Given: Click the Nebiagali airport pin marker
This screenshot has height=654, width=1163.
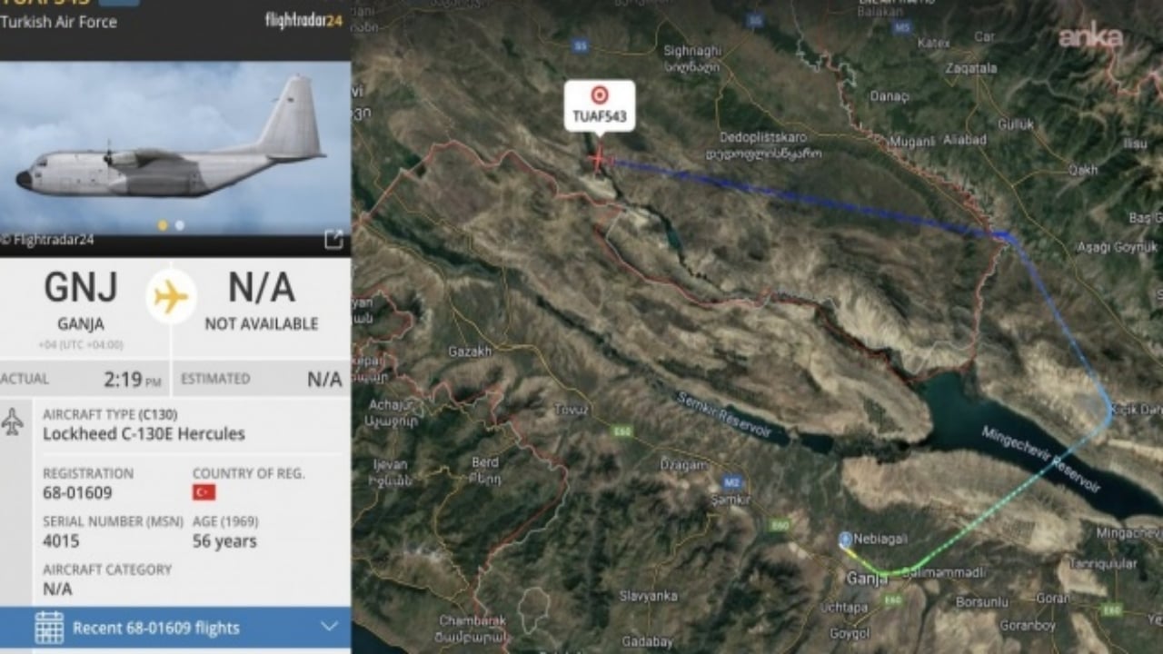Looking at the screenshot, I should point(845,540).
